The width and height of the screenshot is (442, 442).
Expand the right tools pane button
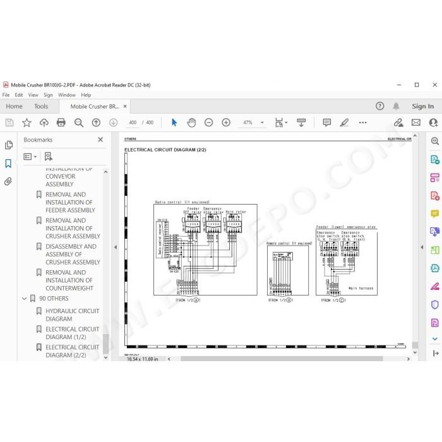coord(436,353)
